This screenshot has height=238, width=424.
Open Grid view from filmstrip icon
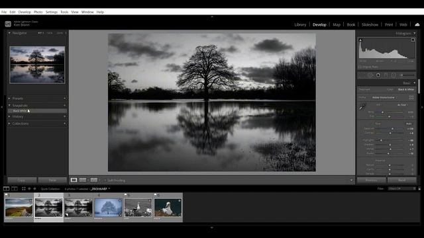24,188
